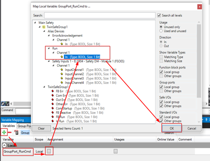Collapse the lower TwinSafeGroup1 node
This screenshot has width=210, height=161.
[x=44, y=87]
